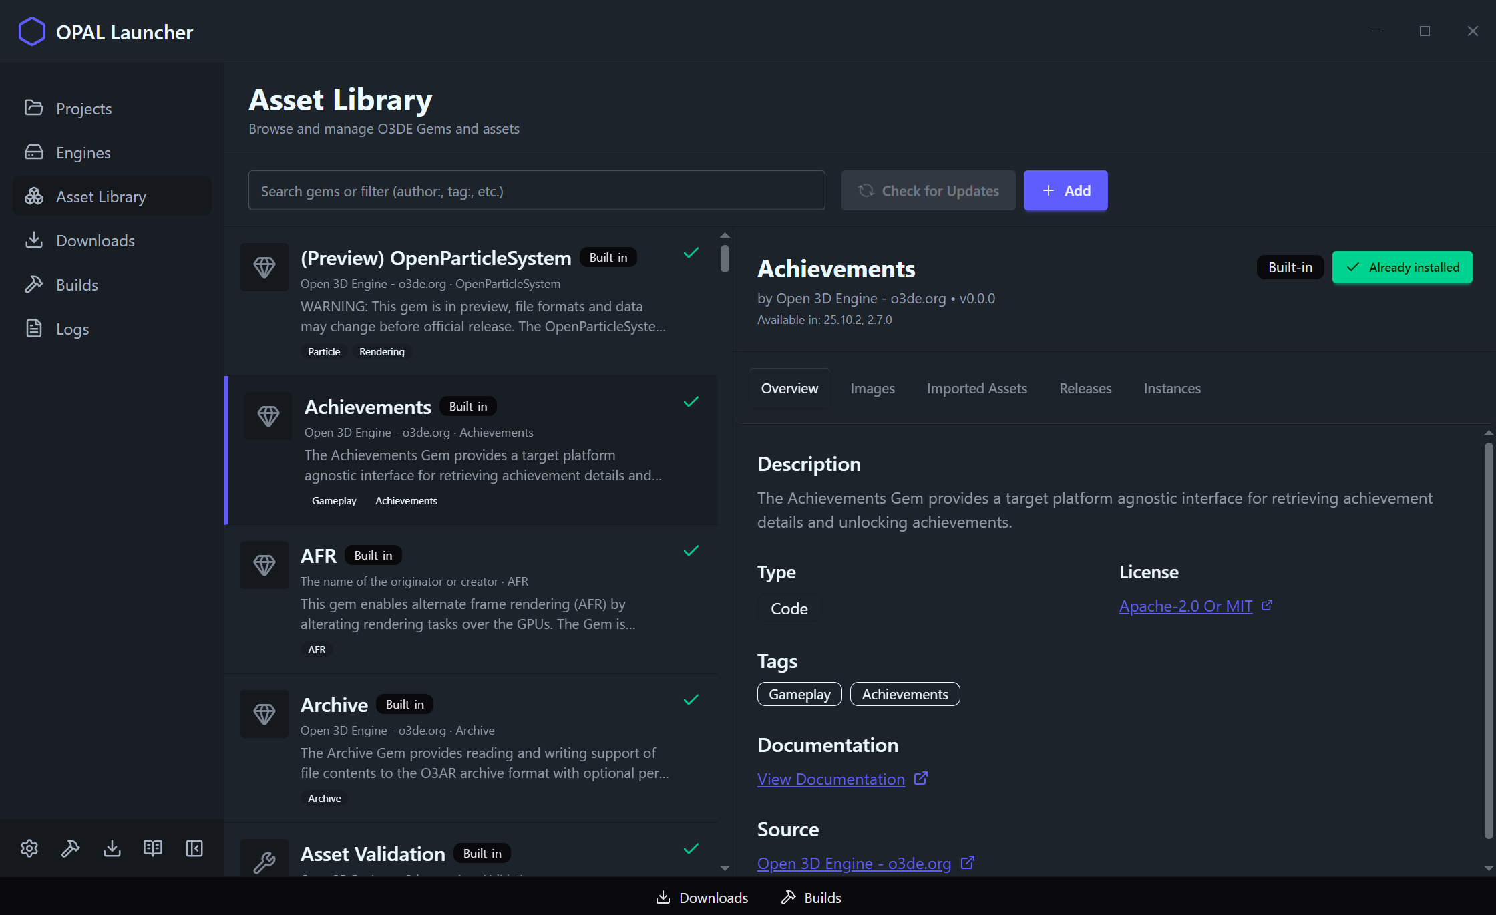
Task: Open Builds in the bottom status bar
Action: click(811, 898)
